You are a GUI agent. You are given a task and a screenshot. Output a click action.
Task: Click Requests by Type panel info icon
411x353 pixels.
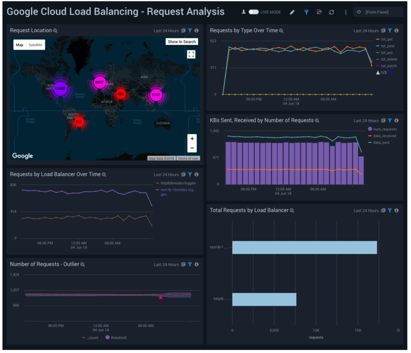pos(397,31)
